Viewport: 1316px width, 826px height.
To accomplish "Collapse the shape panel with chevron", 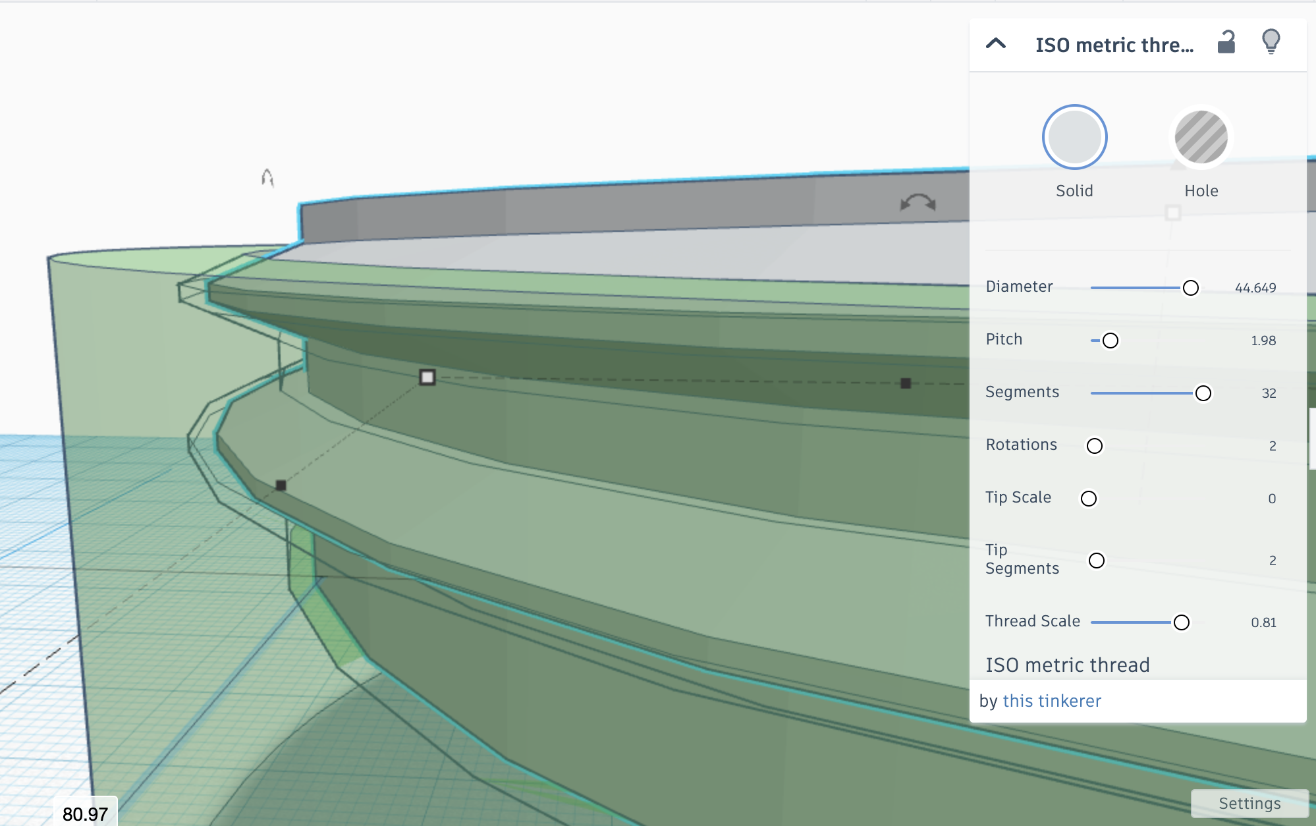I will tap(995, 44).
